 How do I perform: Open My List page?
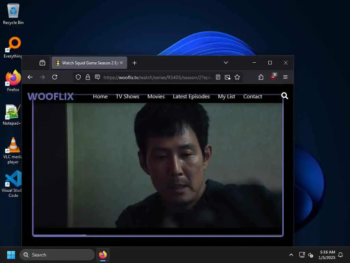tap(227, 96)
